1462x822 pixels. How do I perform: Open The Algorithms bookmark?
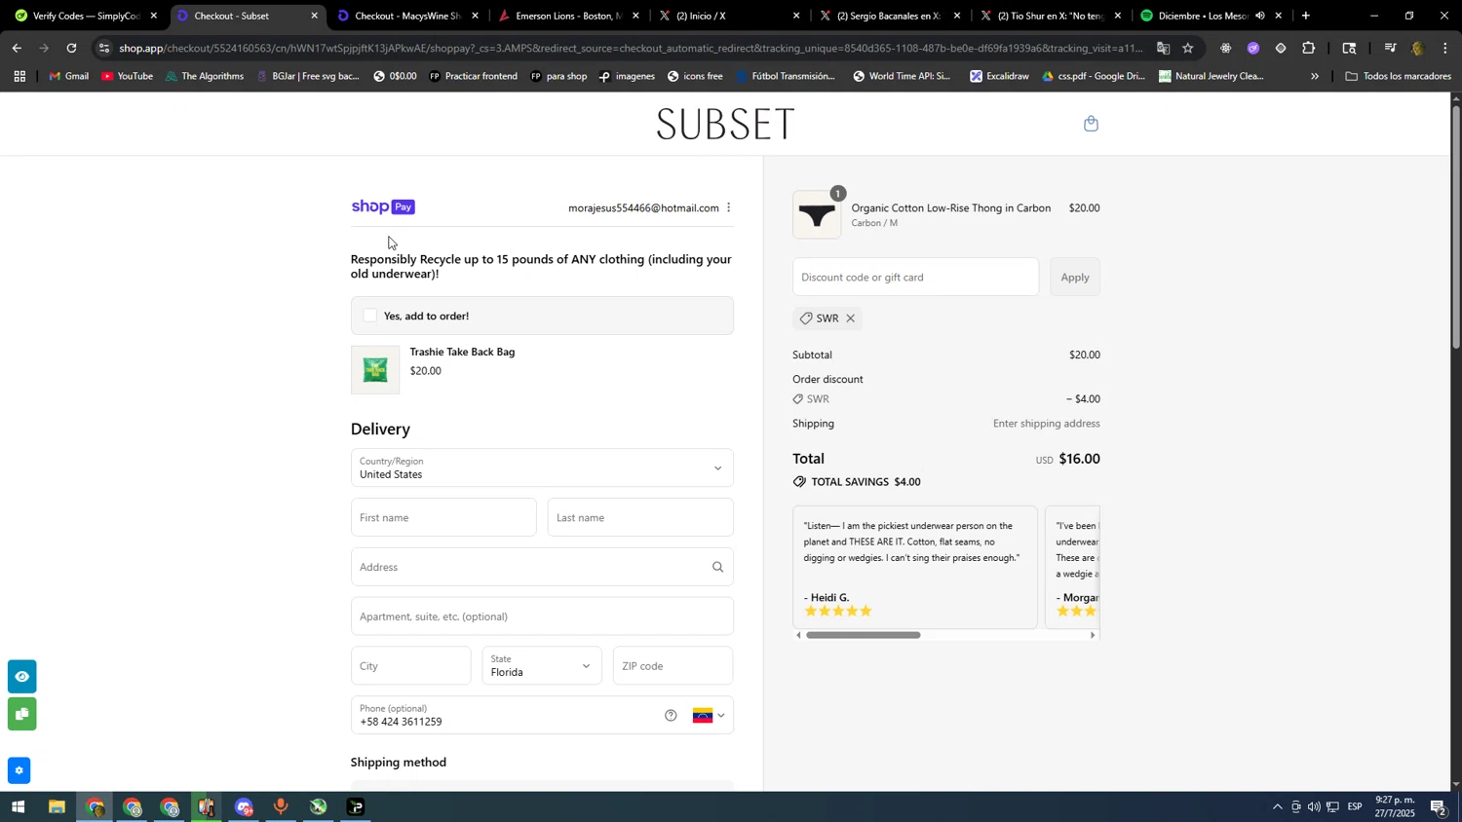pyautogui.click(x=204, y=76)
